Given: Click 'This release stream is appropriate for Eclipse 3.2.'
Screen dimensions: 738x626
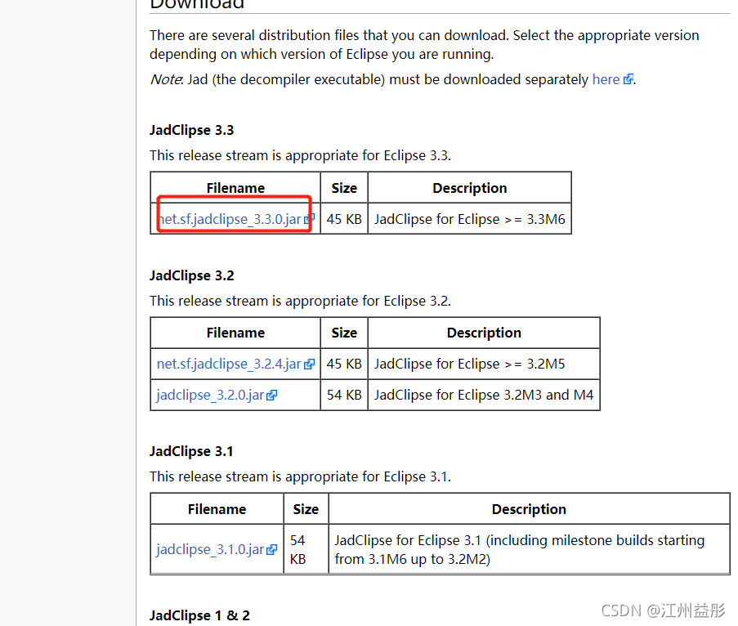Looking at the screenshot, I should click(300, 302).
